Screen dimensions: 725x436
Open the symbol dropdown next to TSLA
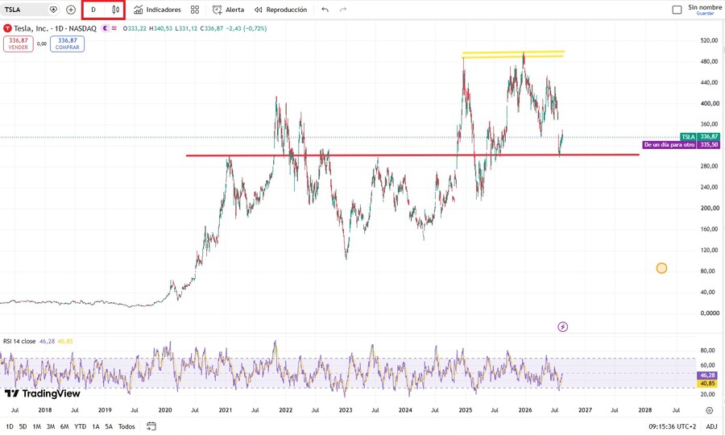53,10
